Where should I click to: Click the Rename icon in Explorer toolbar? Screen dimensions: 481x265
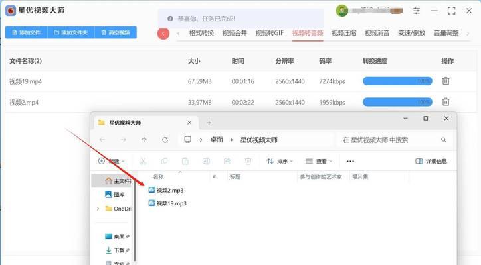pyautogui.click(x=206, y=161)
